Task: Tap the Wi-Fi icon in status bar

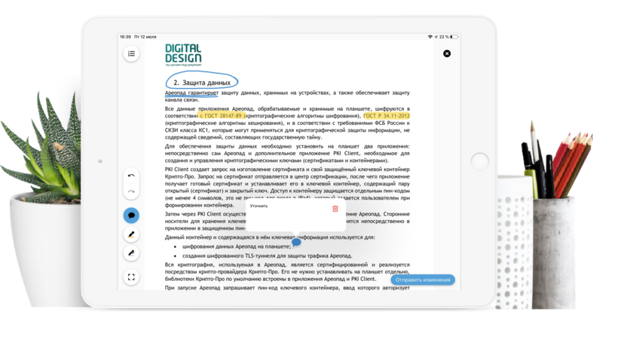Action: click(x=430, y=36)
